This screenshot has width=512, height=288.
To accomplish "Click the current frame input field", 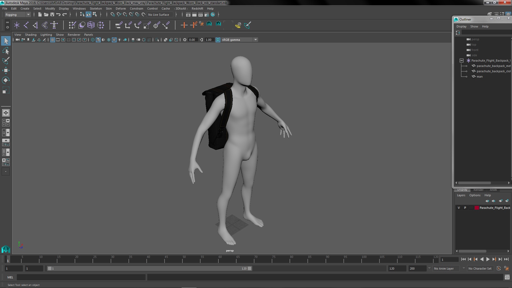I will pyautogui.click(x=449, y=259).
